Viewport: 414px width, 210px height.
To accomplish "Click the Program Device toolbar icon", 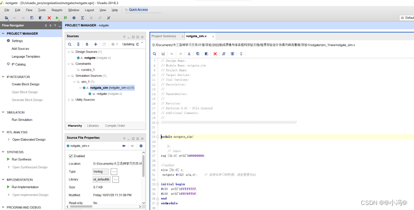I will pos(65,18).
